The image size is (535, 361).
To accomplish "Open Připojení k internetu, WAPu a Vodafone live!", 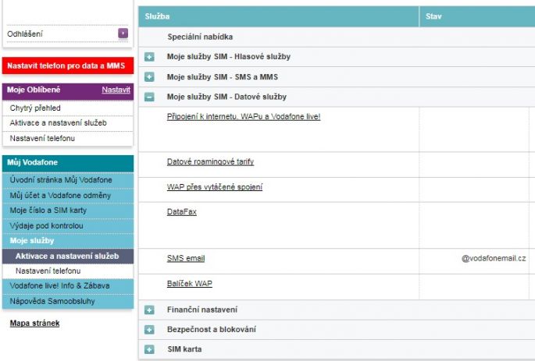I will pyautogui.click(x=244, y=116).
